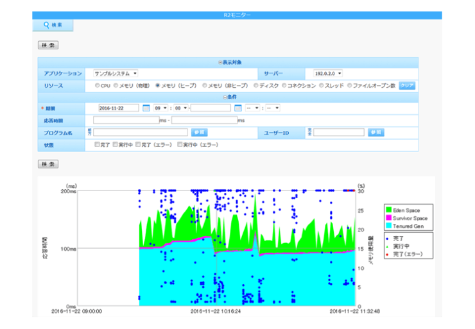
Task: Click the red 完了(エラー) legend marker
Action: (x=388, y=255)
